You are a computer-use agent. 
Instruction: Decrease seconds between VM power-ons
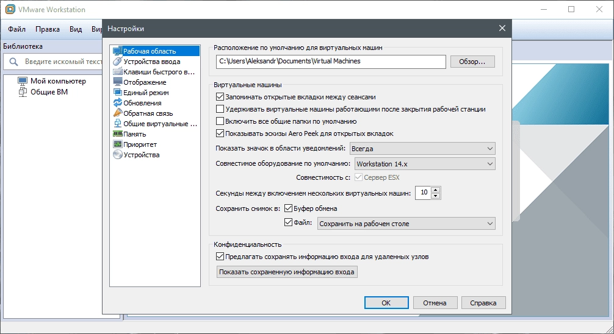[435, 196]
